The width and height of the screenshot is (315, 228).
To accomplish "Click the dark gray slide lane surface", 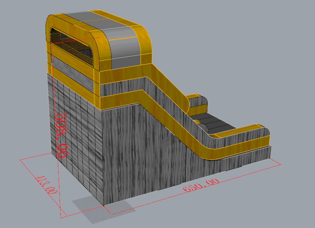I will [214, 123].
